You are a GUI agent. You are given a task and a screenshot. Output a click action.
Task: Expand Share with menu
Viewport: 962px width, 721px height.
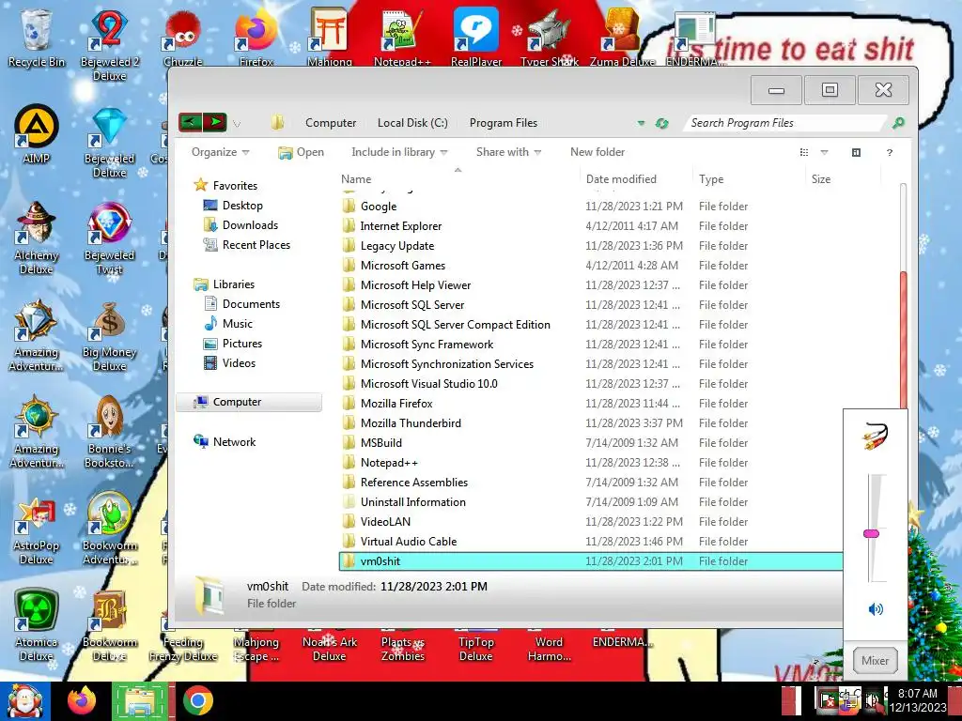click(x=508, y=152)
